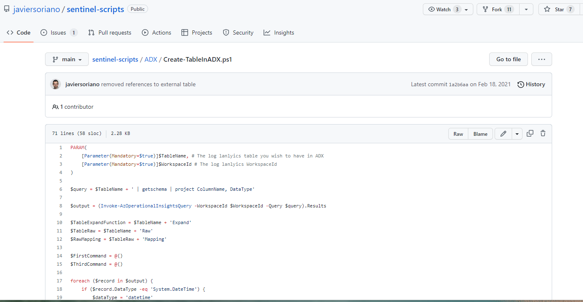
Task: Click Invoke-AzOperationalInsightsQuery on line 8
Action: click(x=146, y=206)
